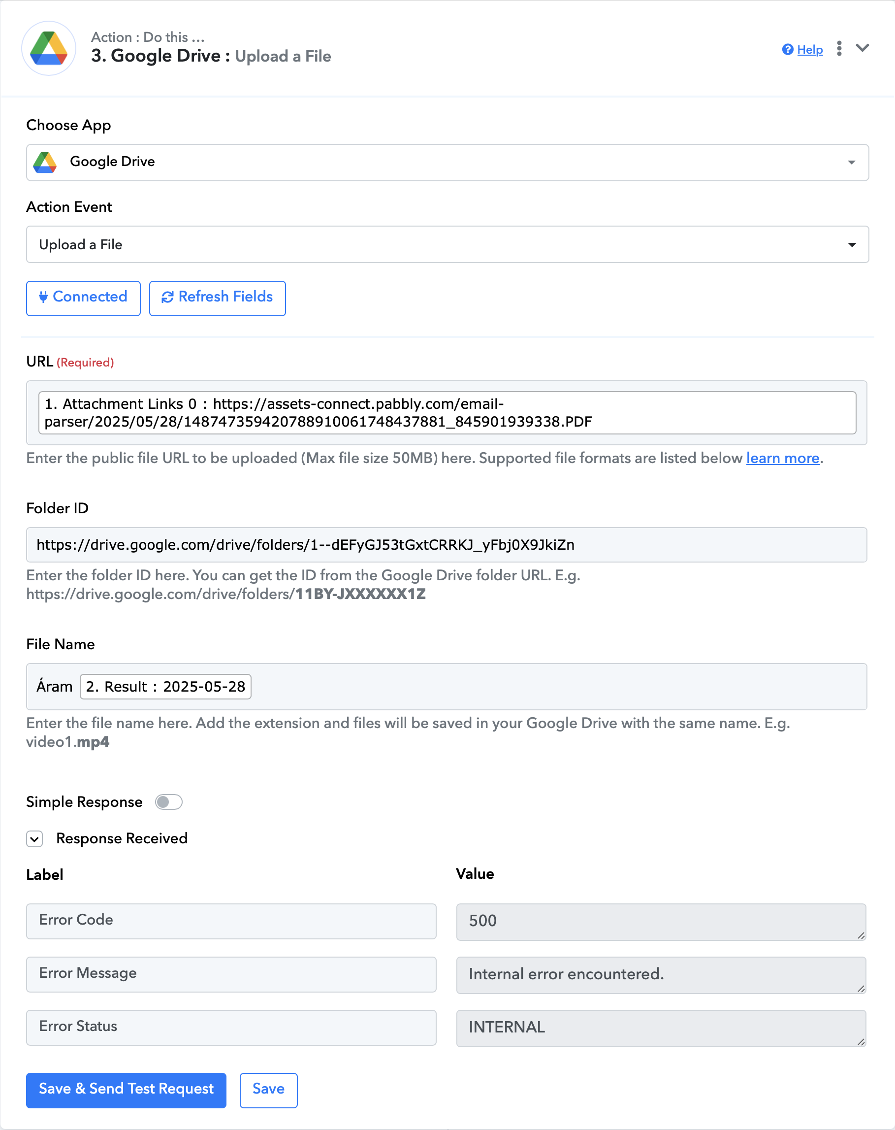This screenshot has height=1130, width=895.
Task: Open the Choose App dropdown
Action: click(851, 163)
